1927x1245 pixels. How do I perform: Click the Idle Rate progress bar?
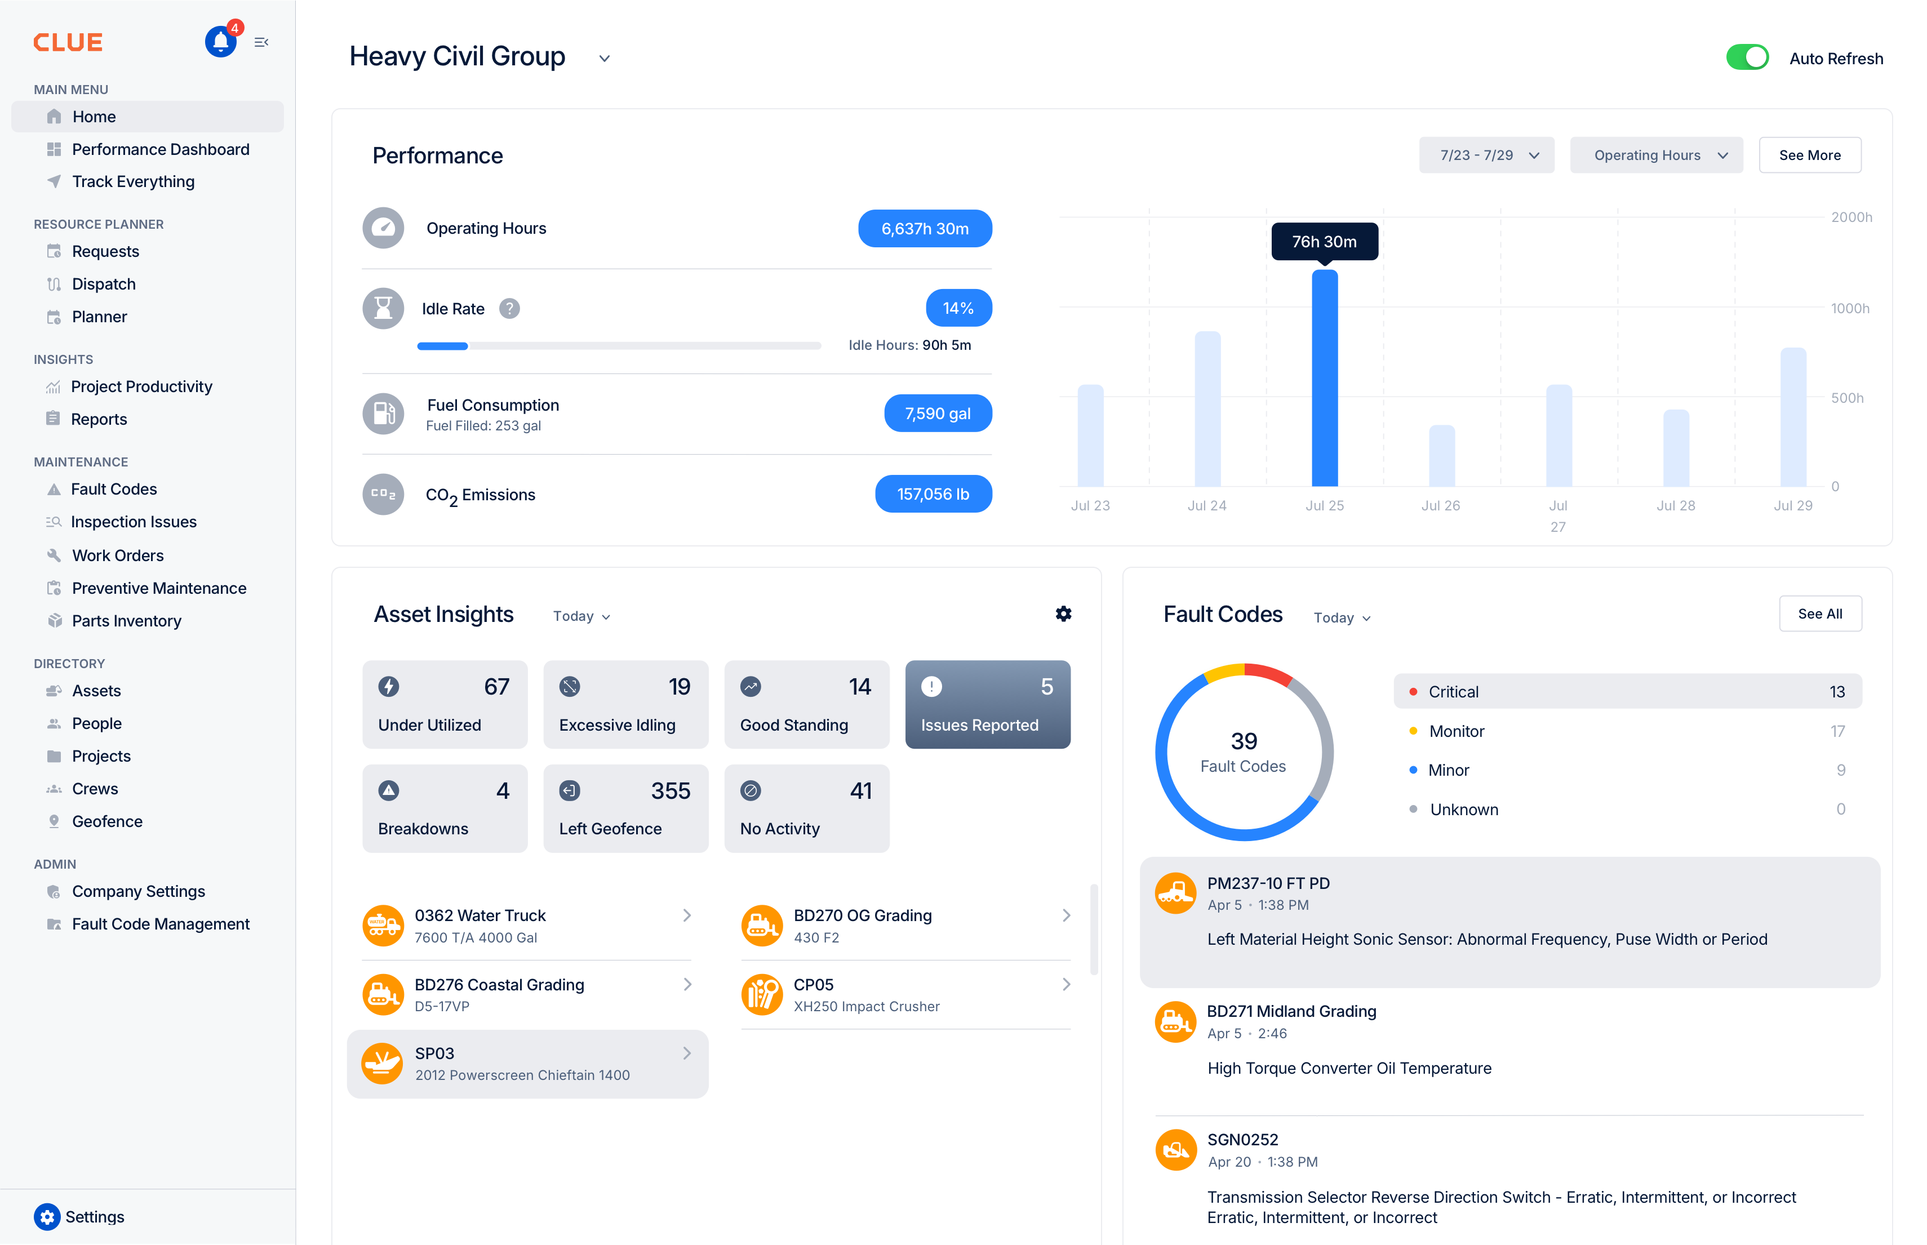[x=619, y=346]
